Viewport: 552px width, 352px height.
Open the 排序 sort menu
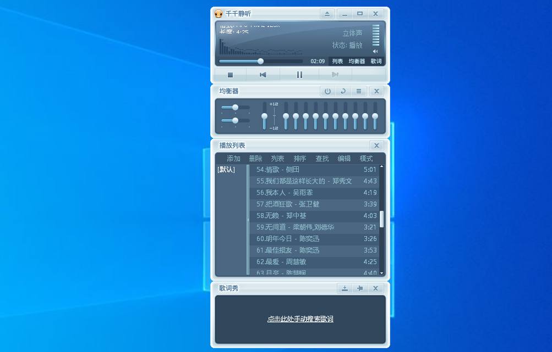(x=299, y=158)
